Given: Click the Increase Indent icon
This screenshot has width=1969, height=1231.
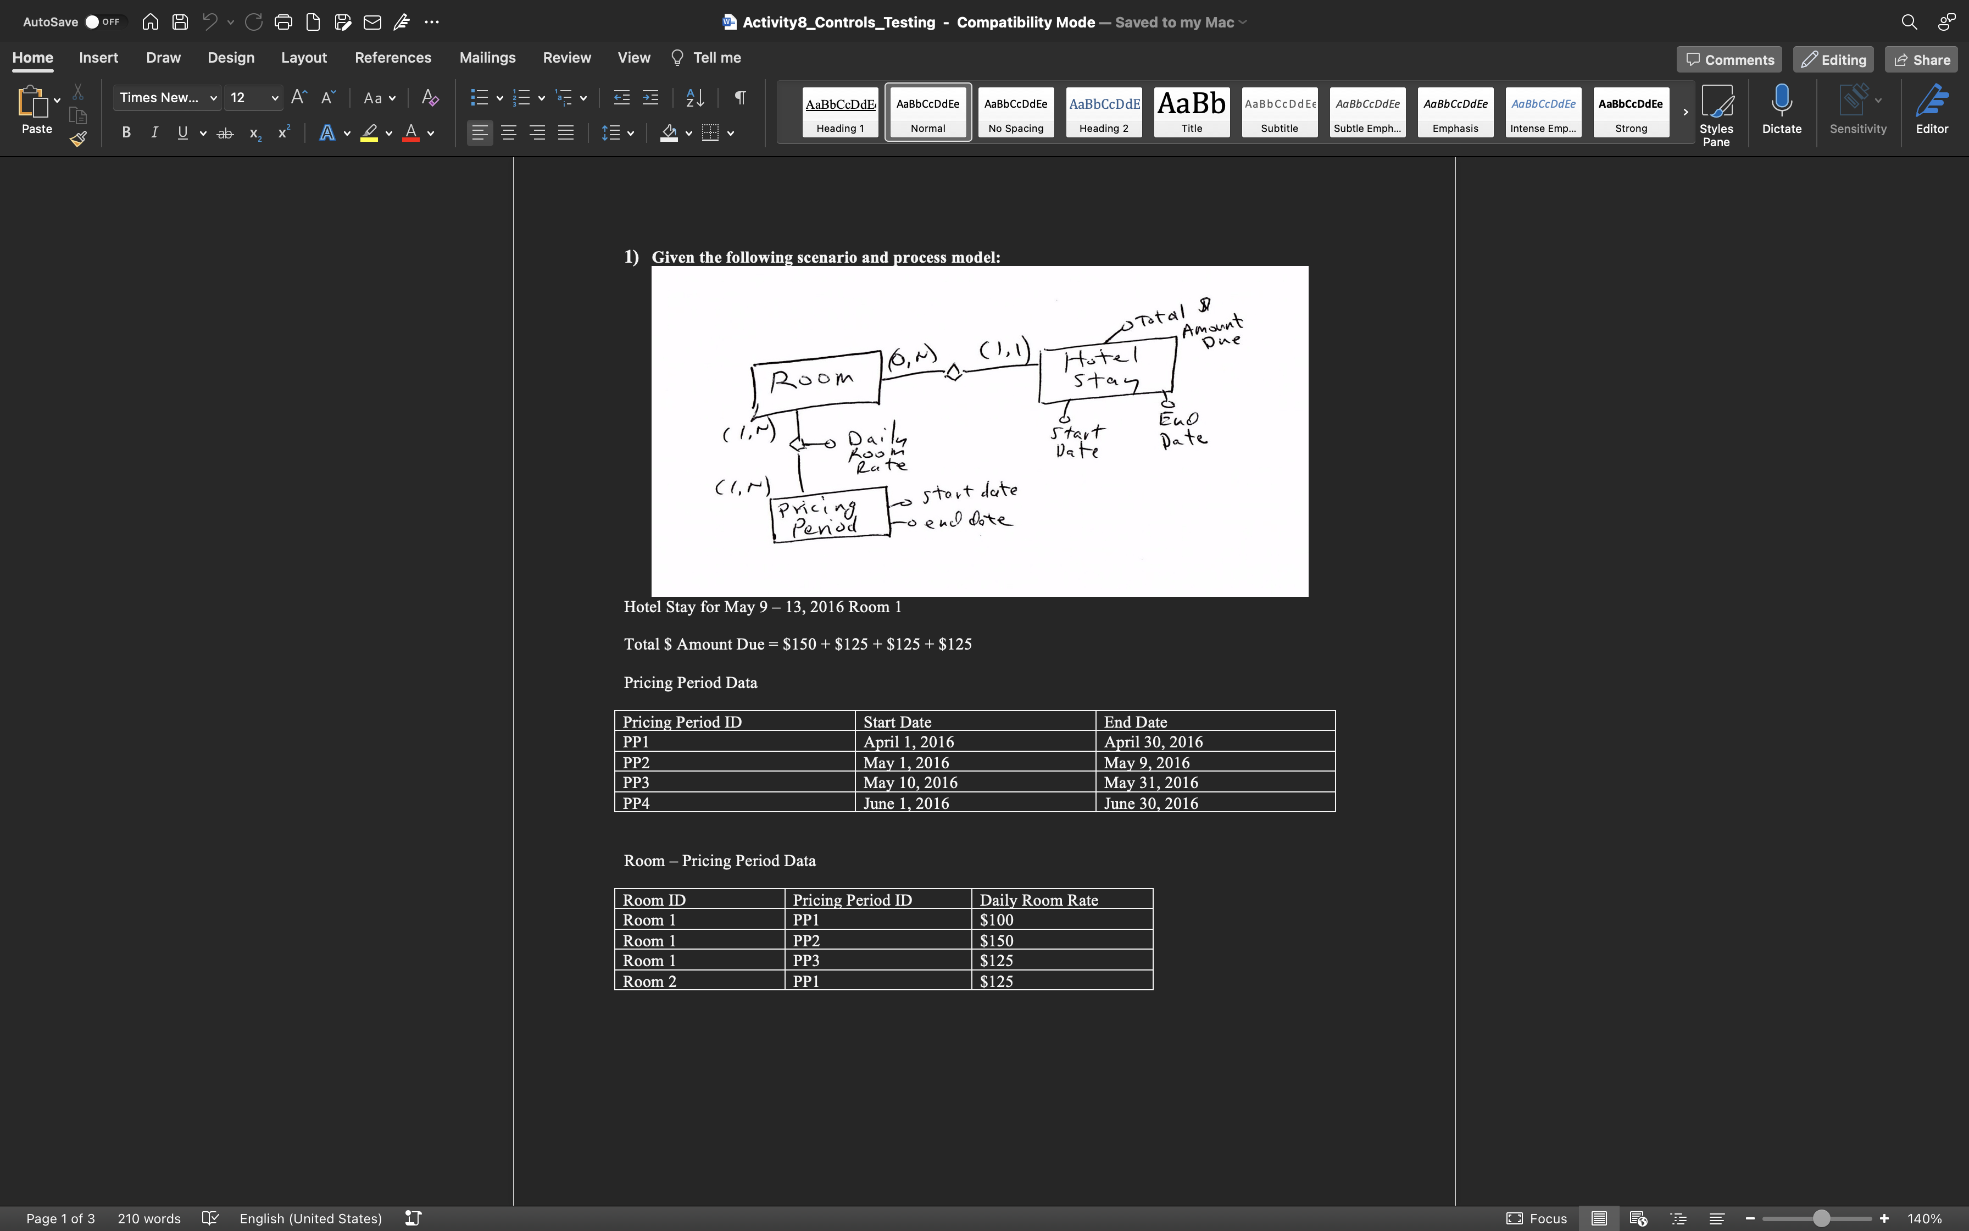Looking at the screenshot, I should click(x=650, y=98).
